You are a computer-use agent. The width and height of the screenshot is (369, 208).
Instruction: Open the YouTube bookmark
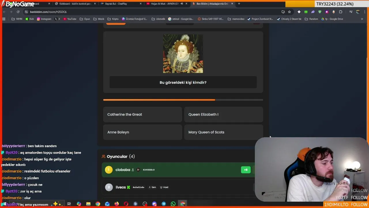tap(69, 19)
